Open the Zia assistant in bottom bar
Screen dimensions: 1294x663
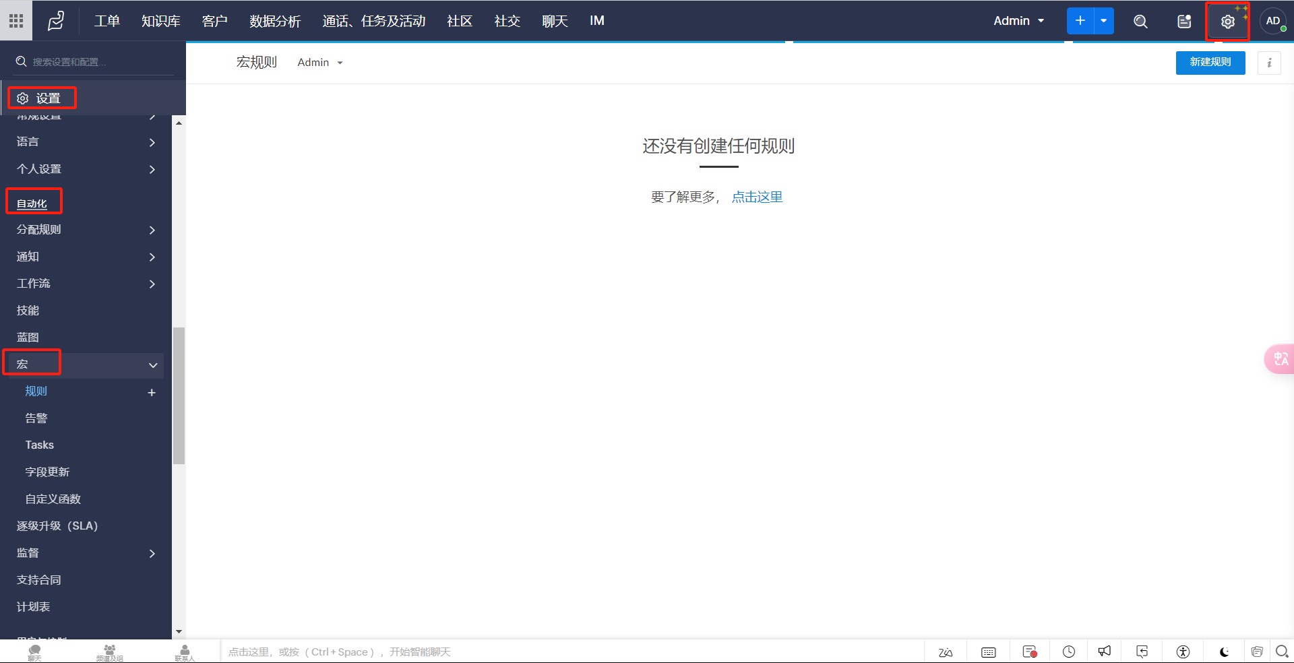946,652
